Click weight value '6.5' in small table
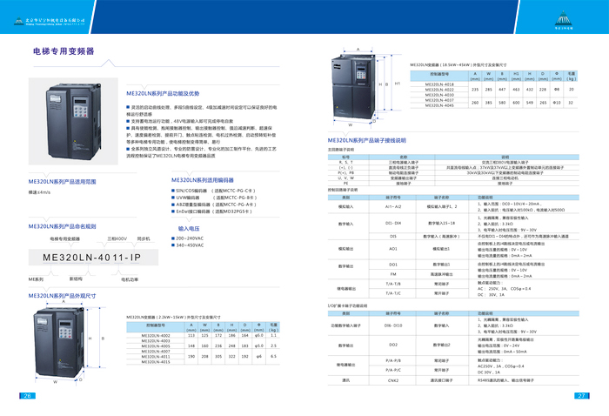Screen dimensions: 609x416 tap(273, 356)
